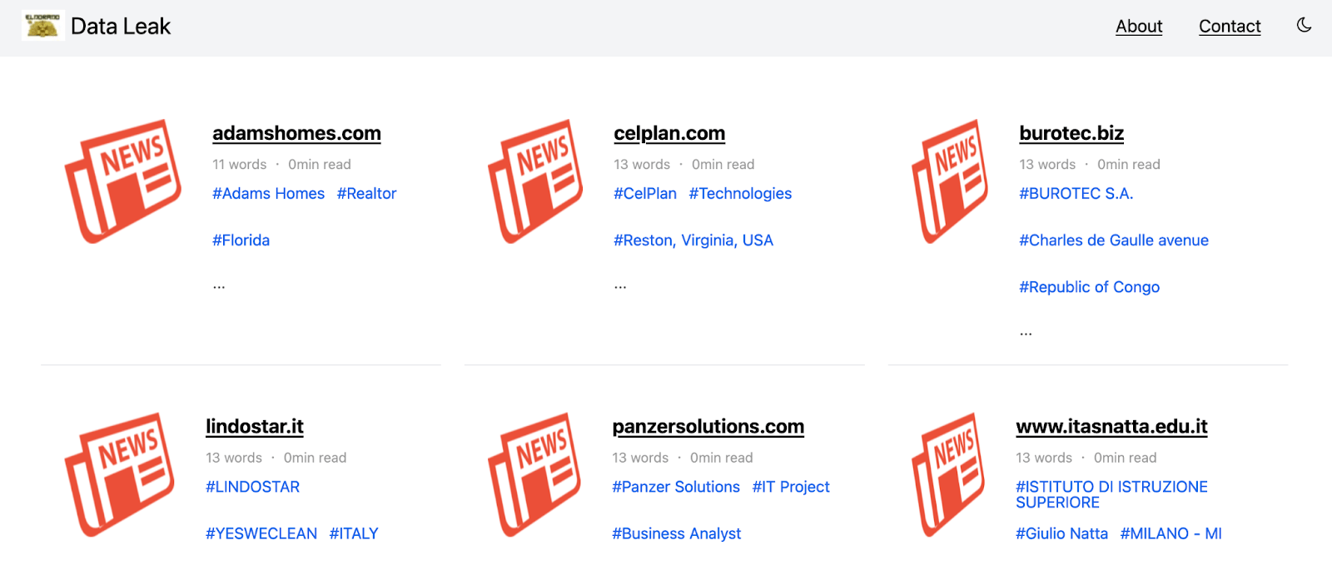Screen dimensions: 1332x575
Task: Open the adamshomes.com post title
Action: coord(296,133)
